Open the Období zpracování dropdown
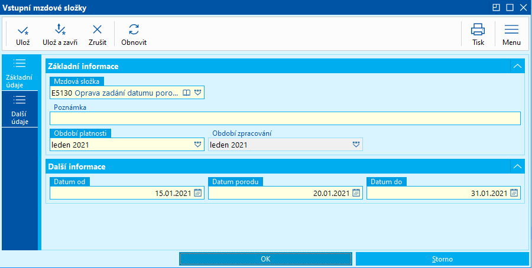Image resolution: width=532 pixels, height=268 pixels. click(x=356, y=145)
